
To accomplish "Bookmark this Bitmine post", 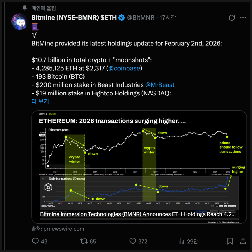I will [230, 241].
